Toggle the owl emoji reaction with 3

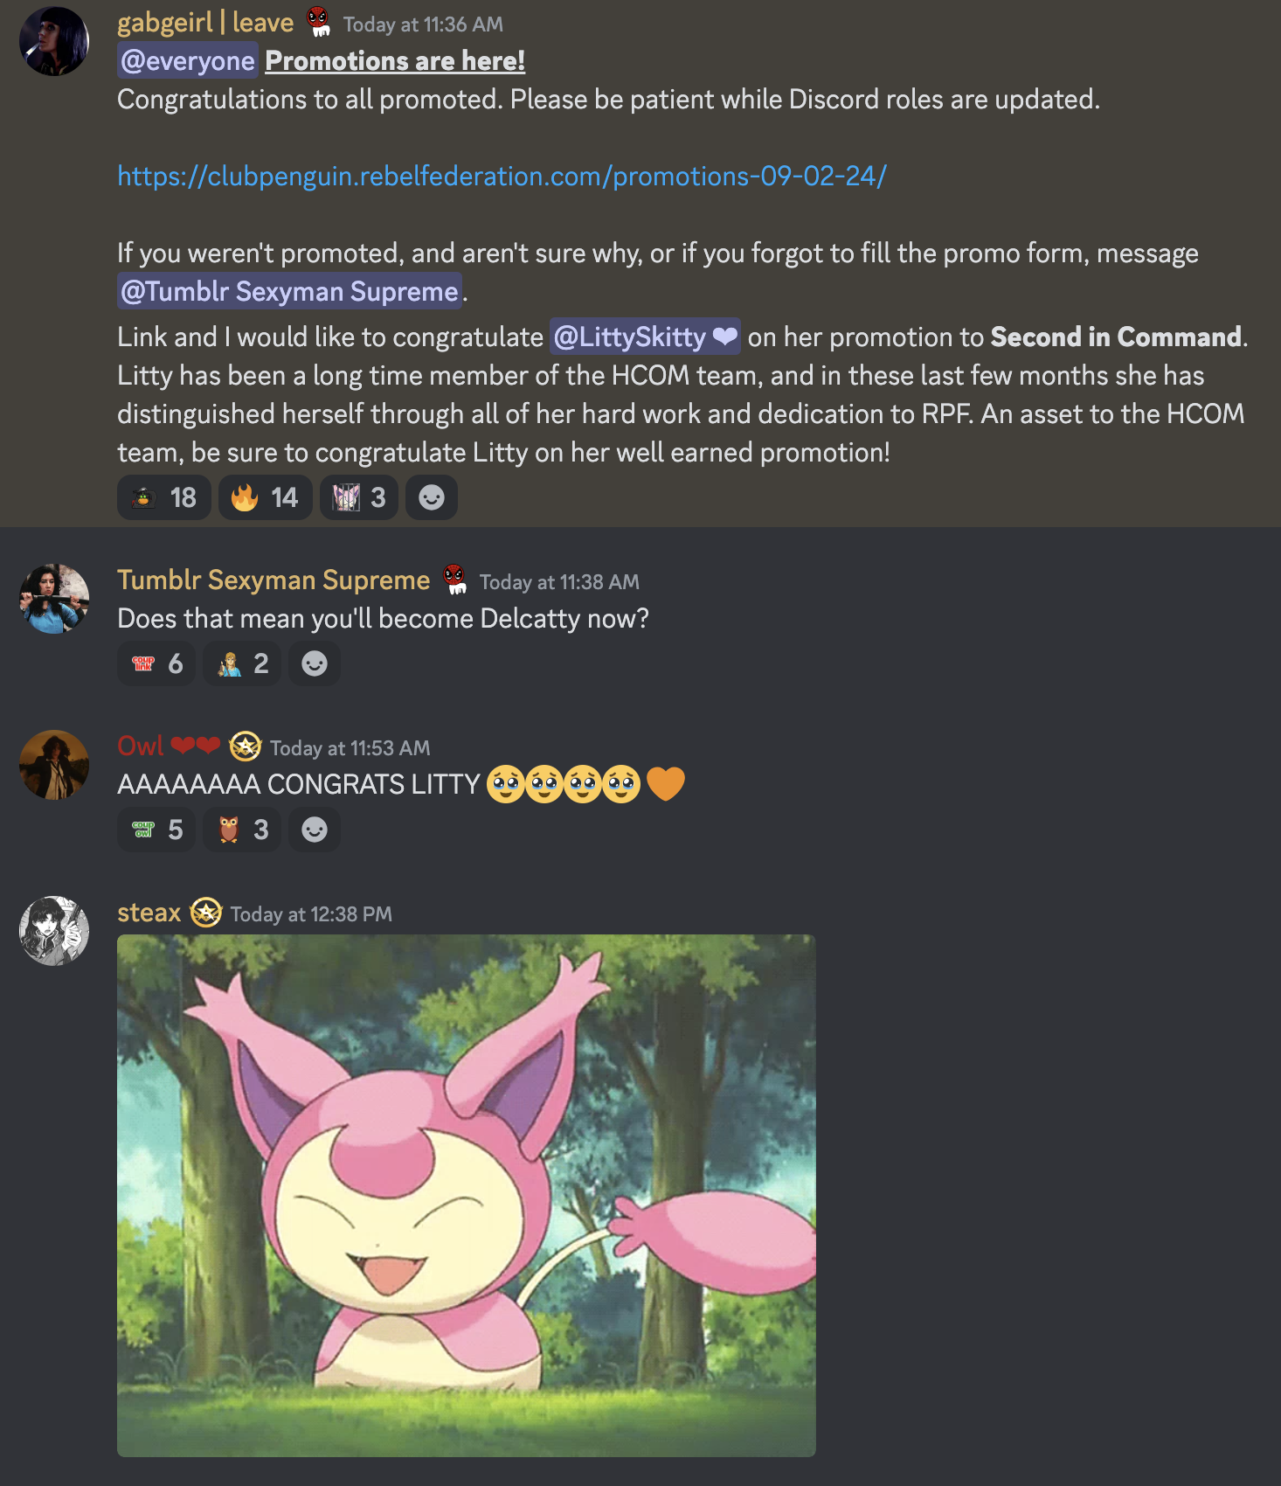pos(242,830)
